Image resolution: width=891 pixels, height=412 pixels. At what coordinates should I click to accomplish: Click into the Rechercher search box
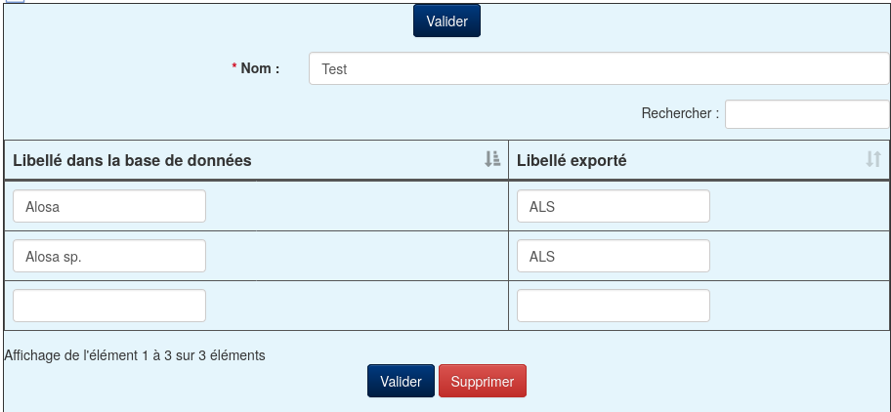point(807,114)
